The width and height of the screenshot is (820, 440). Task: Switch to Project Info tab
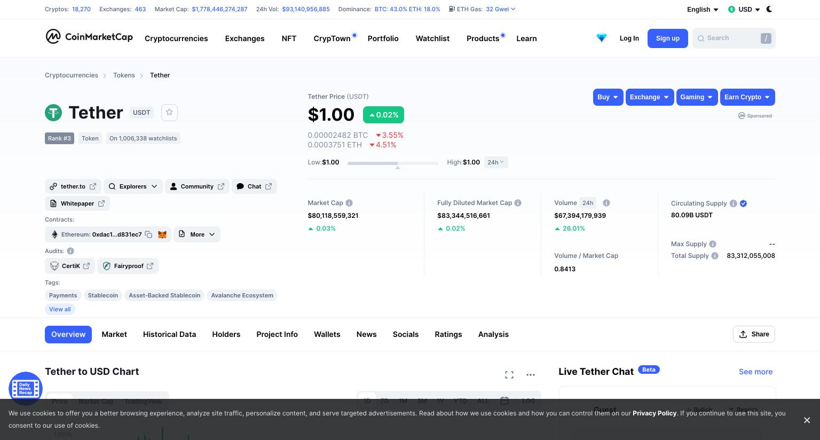pyautogui.click(x=277, y=334)
